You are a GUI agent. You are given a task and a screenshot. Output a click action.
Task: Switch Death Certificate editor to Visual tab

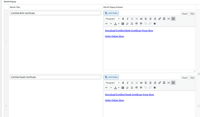tap(184, 78)
